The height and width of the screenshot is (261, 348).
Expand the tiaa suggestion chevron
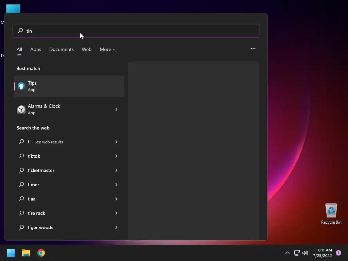pos(116,198)
